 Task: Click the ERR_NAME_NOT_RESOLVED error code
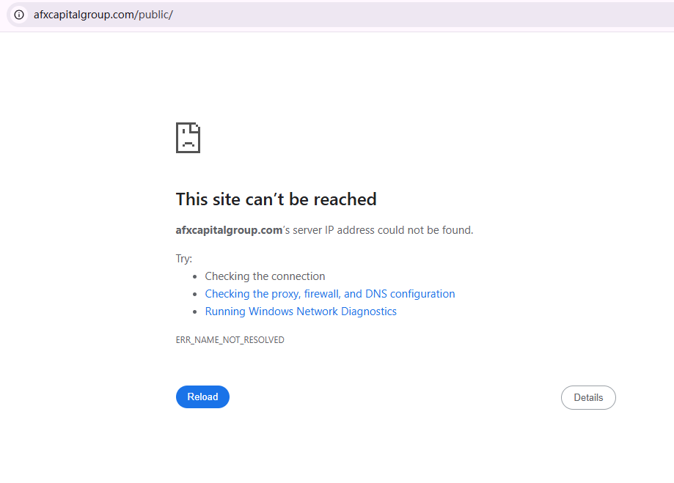230,340
